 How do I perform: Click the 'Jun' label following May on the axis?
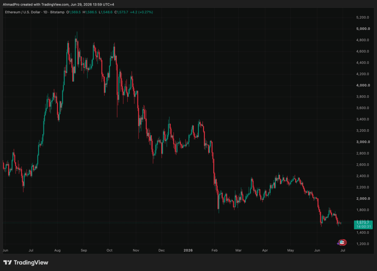point(317,250)
